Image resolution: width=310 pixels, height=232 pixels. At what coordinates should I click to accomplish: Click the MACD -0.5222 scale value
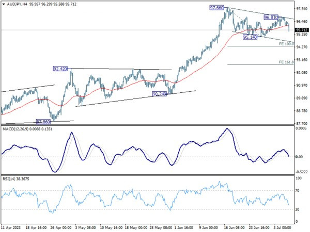pyautogui.click(x=302, y=172)
